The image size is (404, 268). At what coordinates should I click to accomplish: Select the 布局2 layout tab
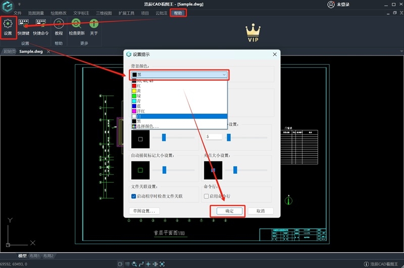48,256
